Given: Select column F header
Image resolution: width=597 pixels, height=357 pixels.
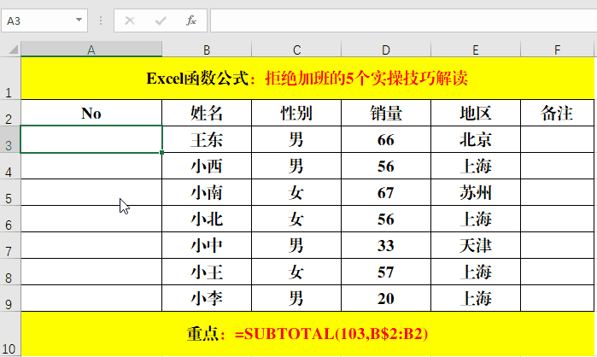Looking at the screenshot, I should pyautogui.click(x=558, y=50).
